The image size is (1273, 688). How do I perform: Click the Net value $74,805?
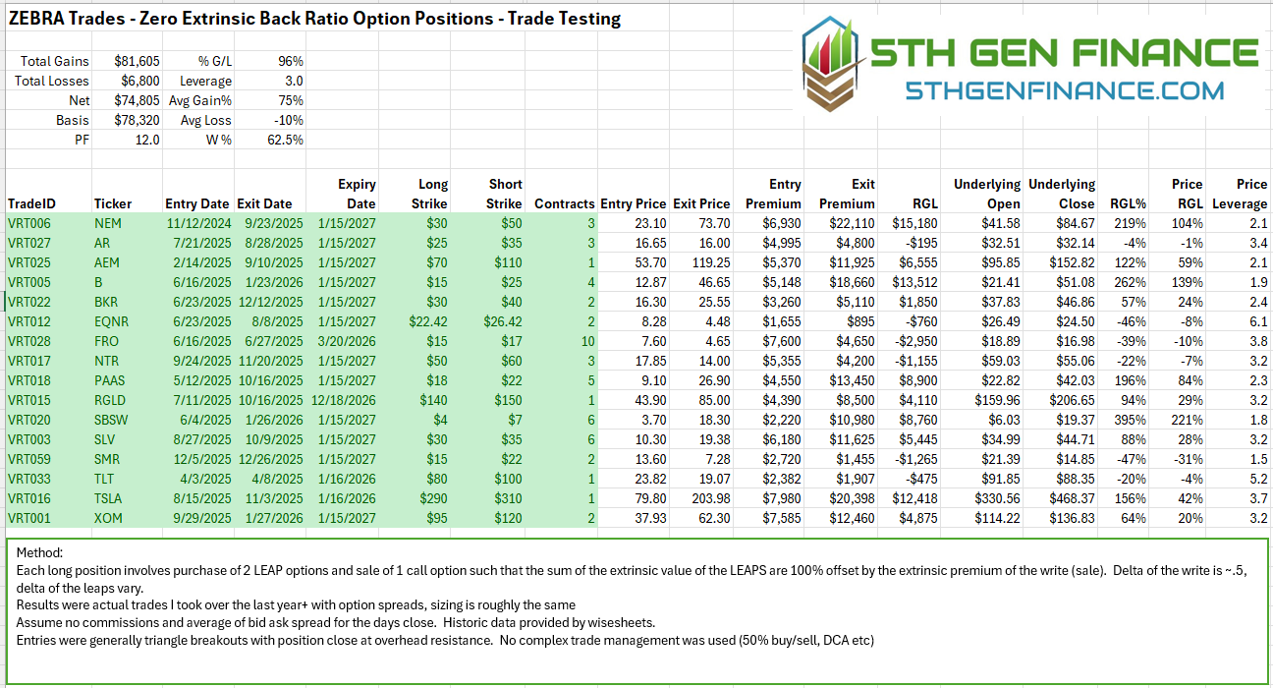pos(138,100)
